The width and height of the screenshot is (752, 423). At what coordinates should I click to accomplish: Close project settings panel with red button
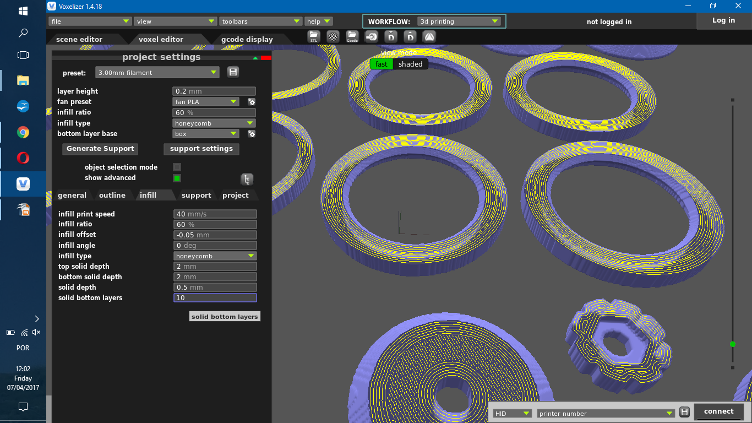click(x=266, y=58)
